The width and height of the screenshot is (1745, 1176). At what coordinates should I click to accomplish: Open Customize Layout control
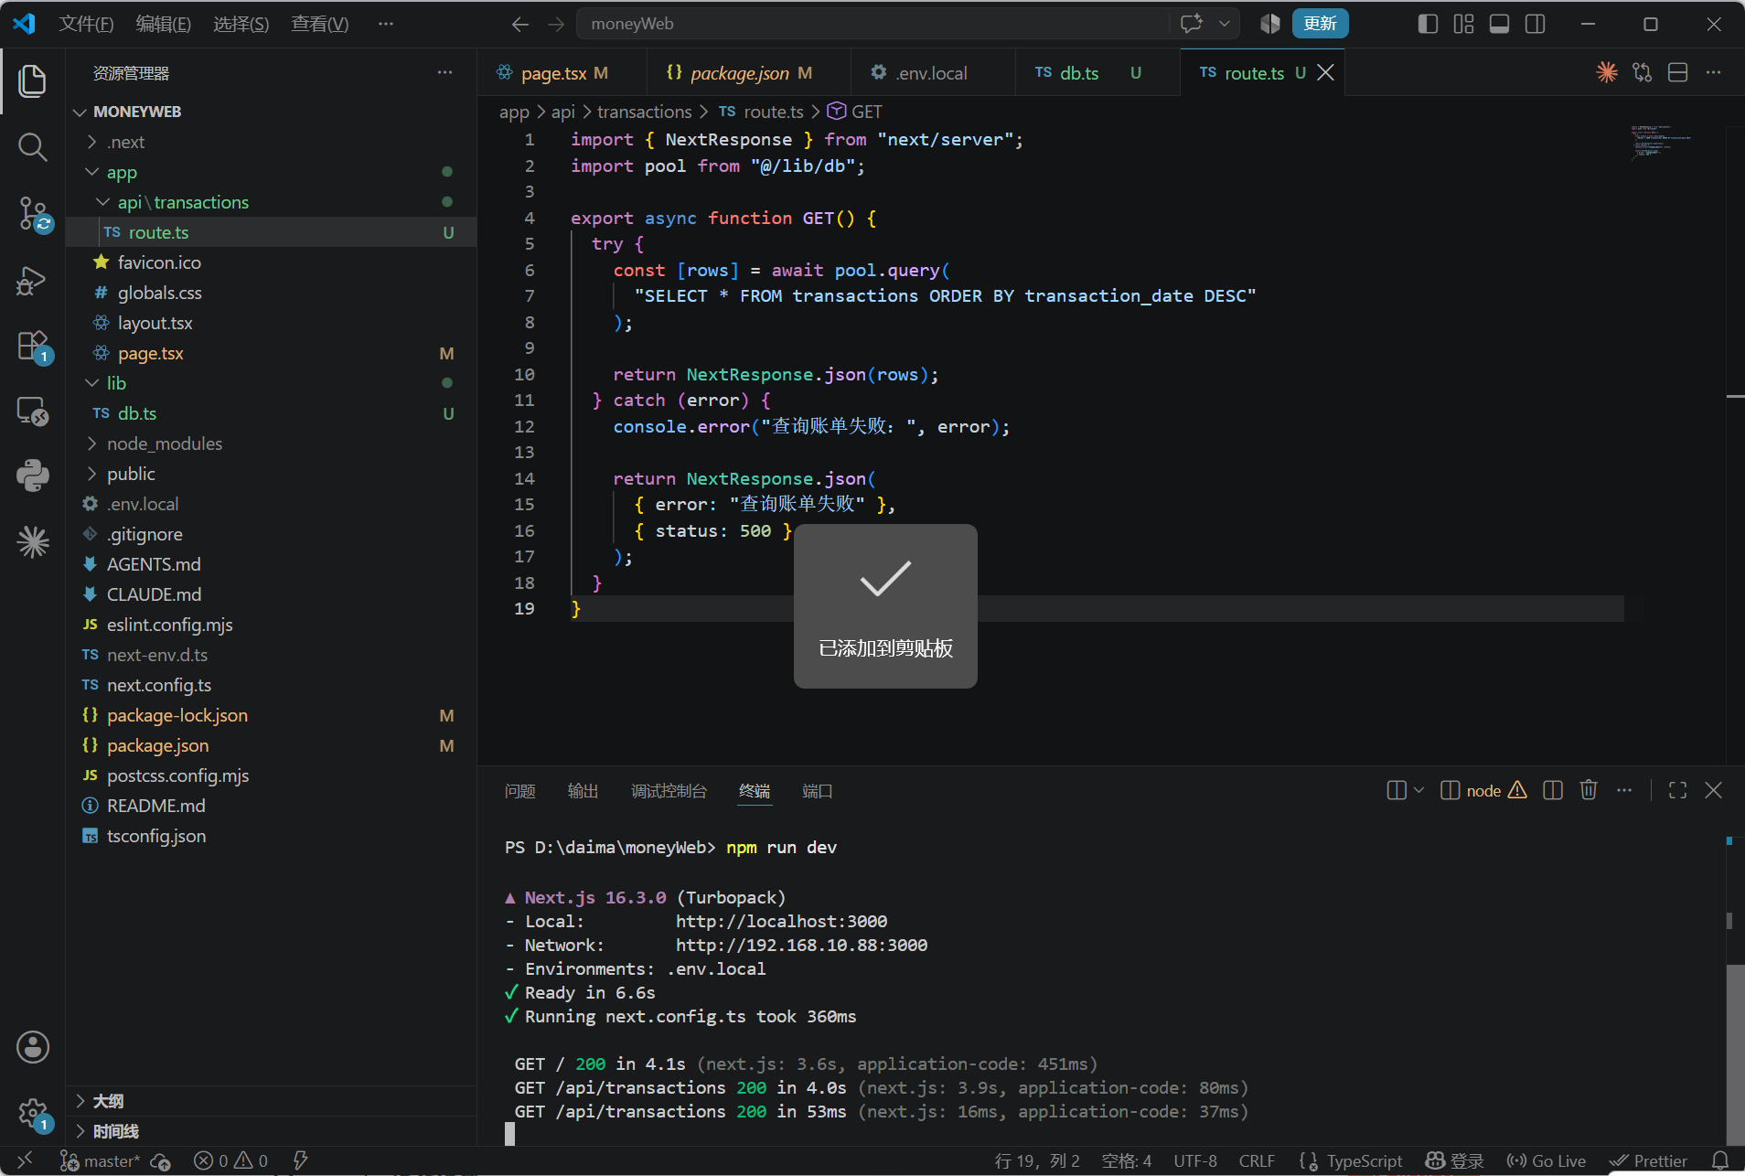pos(1463,24)
